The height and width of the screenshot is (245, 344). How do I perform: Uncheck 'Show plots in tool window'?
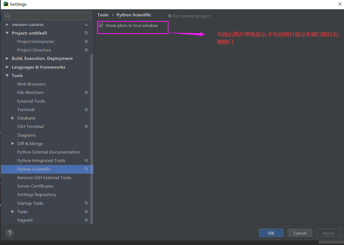tap(101, 25)
